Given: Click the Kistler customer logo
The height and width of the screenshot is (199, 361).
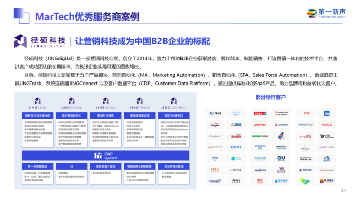Looking at the screenshot, I should coord(260,158).
